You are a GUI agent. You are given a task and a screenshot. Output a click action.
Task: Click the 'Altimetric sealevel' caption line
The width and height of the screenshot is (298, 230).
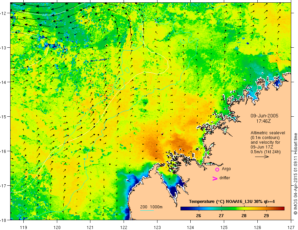click(x=268, y=133)
